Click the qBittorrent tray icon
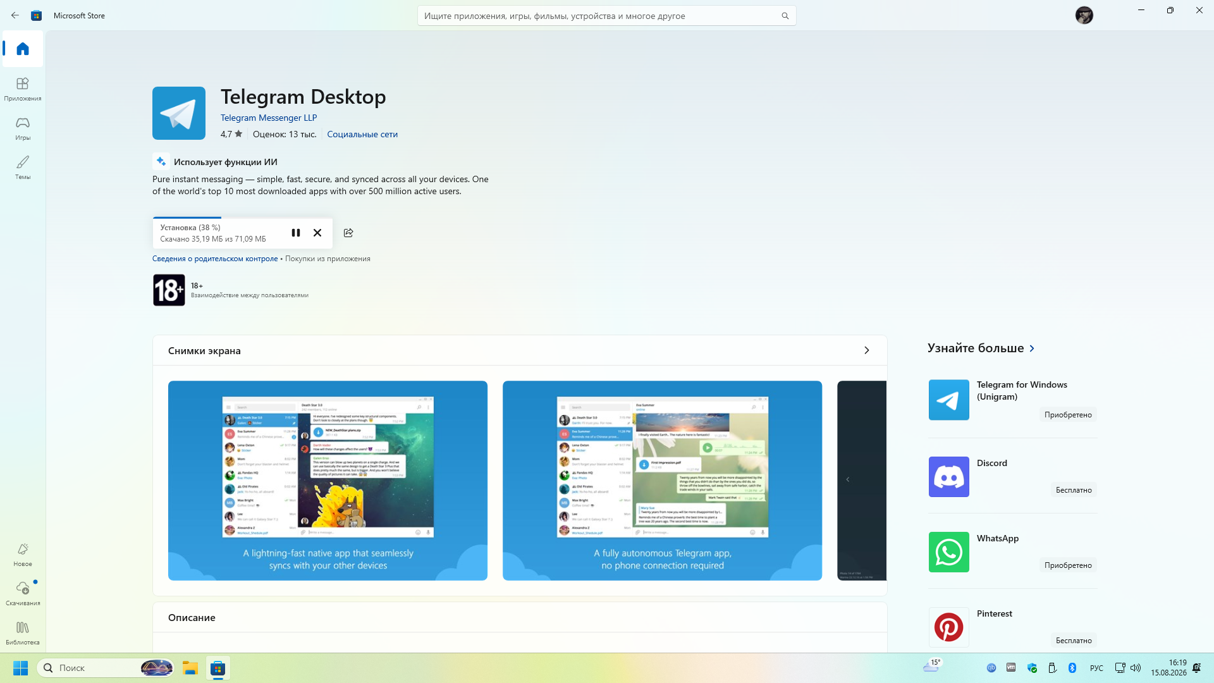 991,668
